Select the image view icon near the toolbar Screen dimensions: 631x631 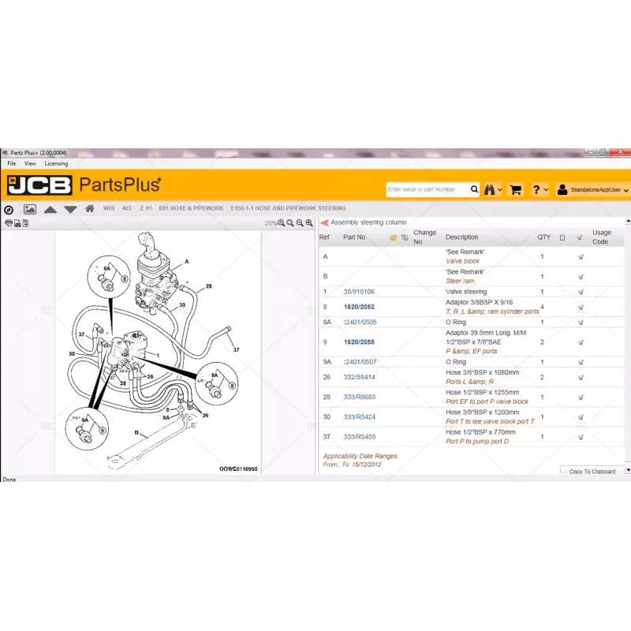30,208
